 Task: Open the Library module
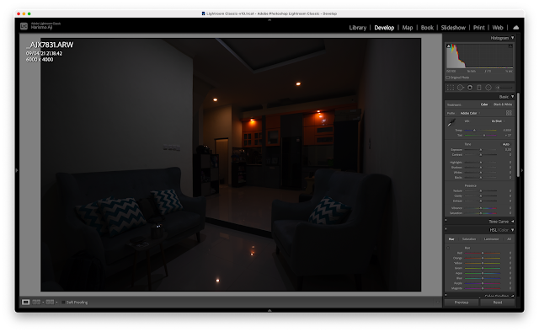[357, 28]
